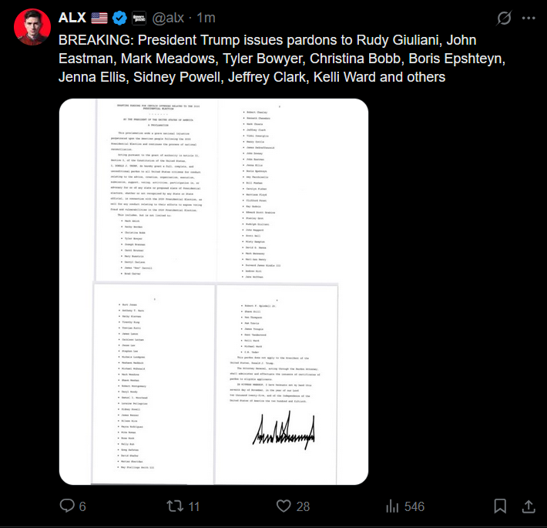
Task: Click the 1m timestamp
Action: coord(206,18)
